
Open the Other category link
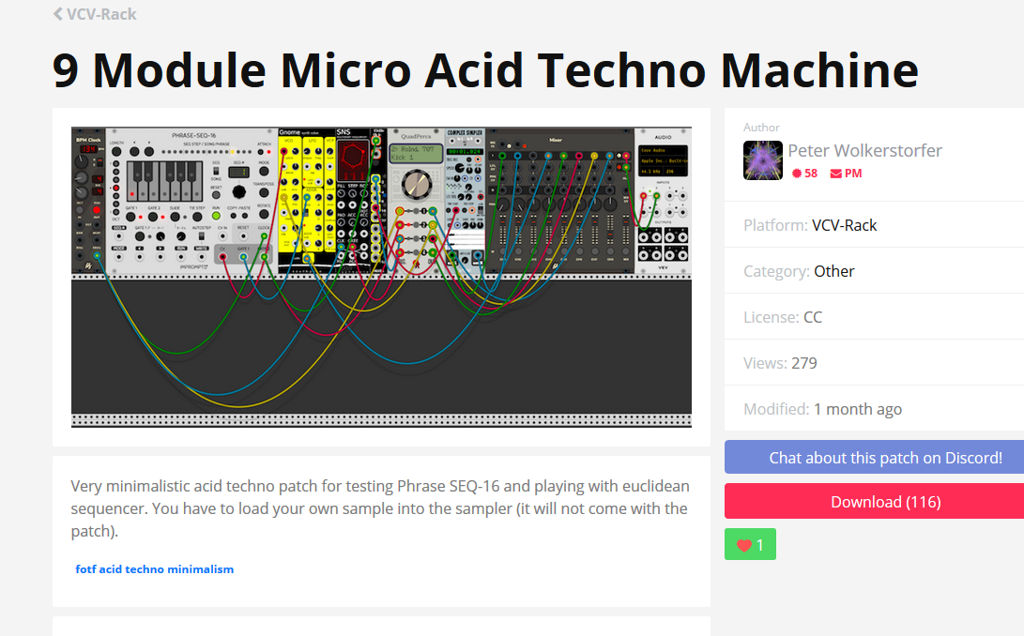[x=834, y=271]
